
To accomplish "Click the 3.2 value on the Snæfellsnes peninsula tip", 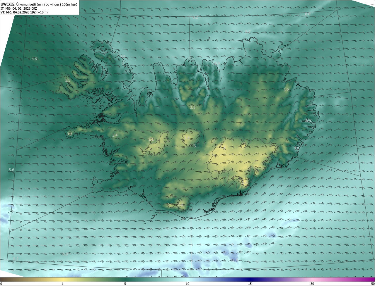I will tap(69, 134).
